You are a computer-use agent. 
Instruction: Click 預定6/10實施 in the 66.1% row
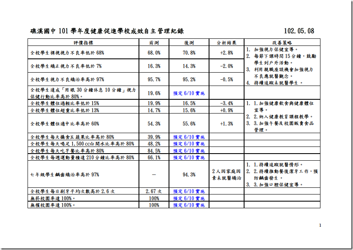[x=189, y=157]
